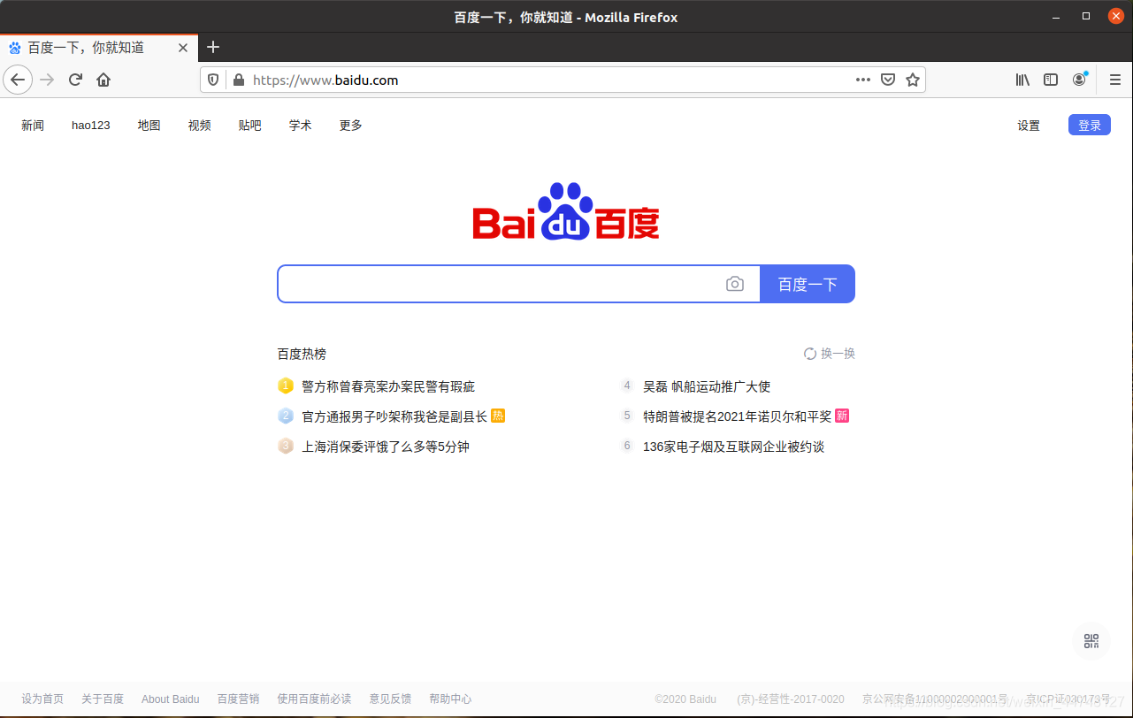1133x718 pixels.
Task: Click footer link 帮助中心
Action: click(450, 699)
